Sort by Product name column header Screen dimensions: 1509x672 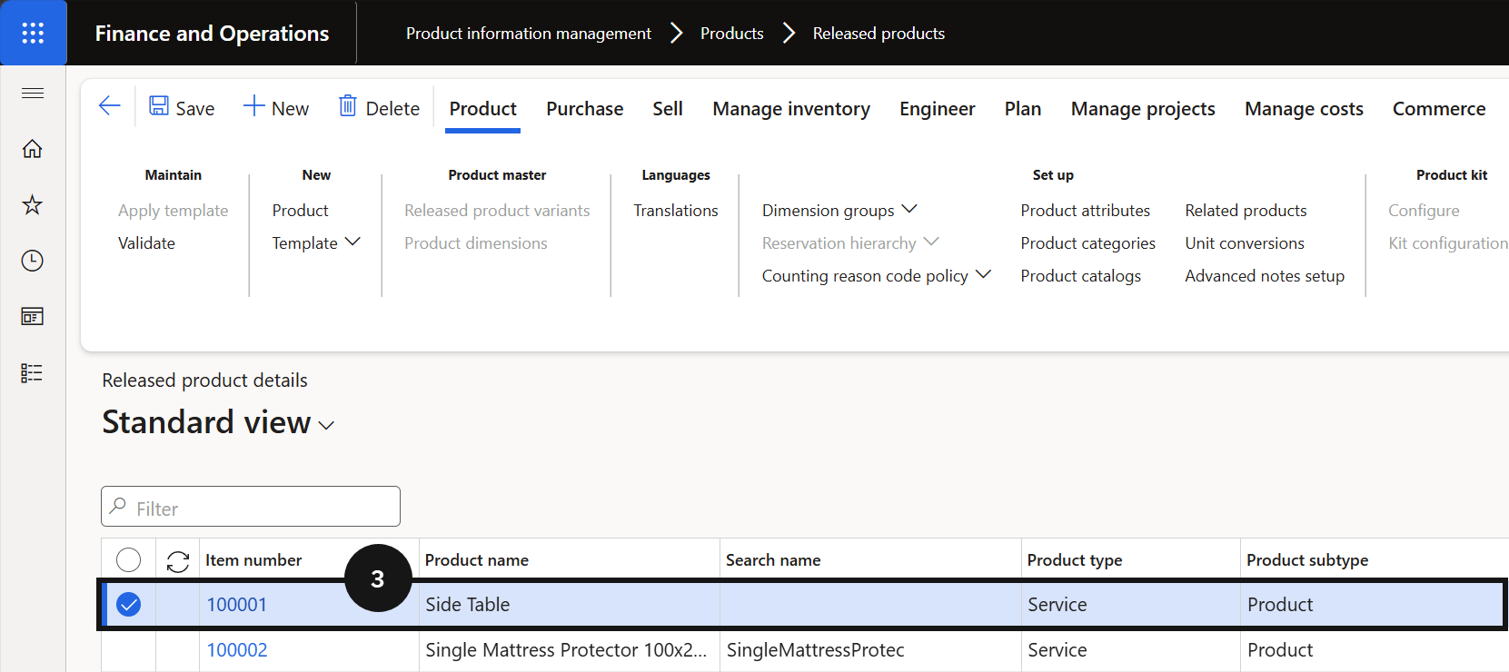click(477, 560)
